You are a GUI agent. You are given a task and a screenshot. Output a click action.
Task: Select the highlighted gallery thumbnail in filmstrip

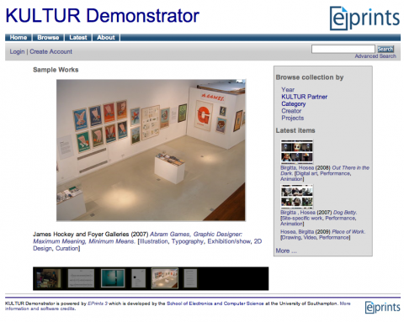tap(165, 278)
